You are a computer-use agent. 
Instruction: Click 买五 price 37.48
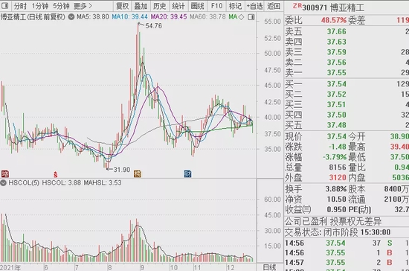336,125
